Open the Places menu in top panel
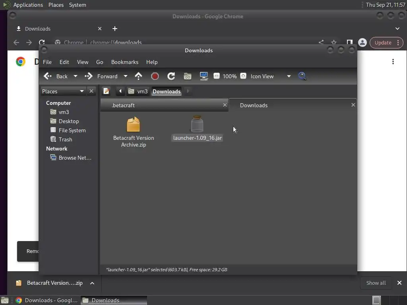Screen dimensions: 407x305 tap(56, 5)
